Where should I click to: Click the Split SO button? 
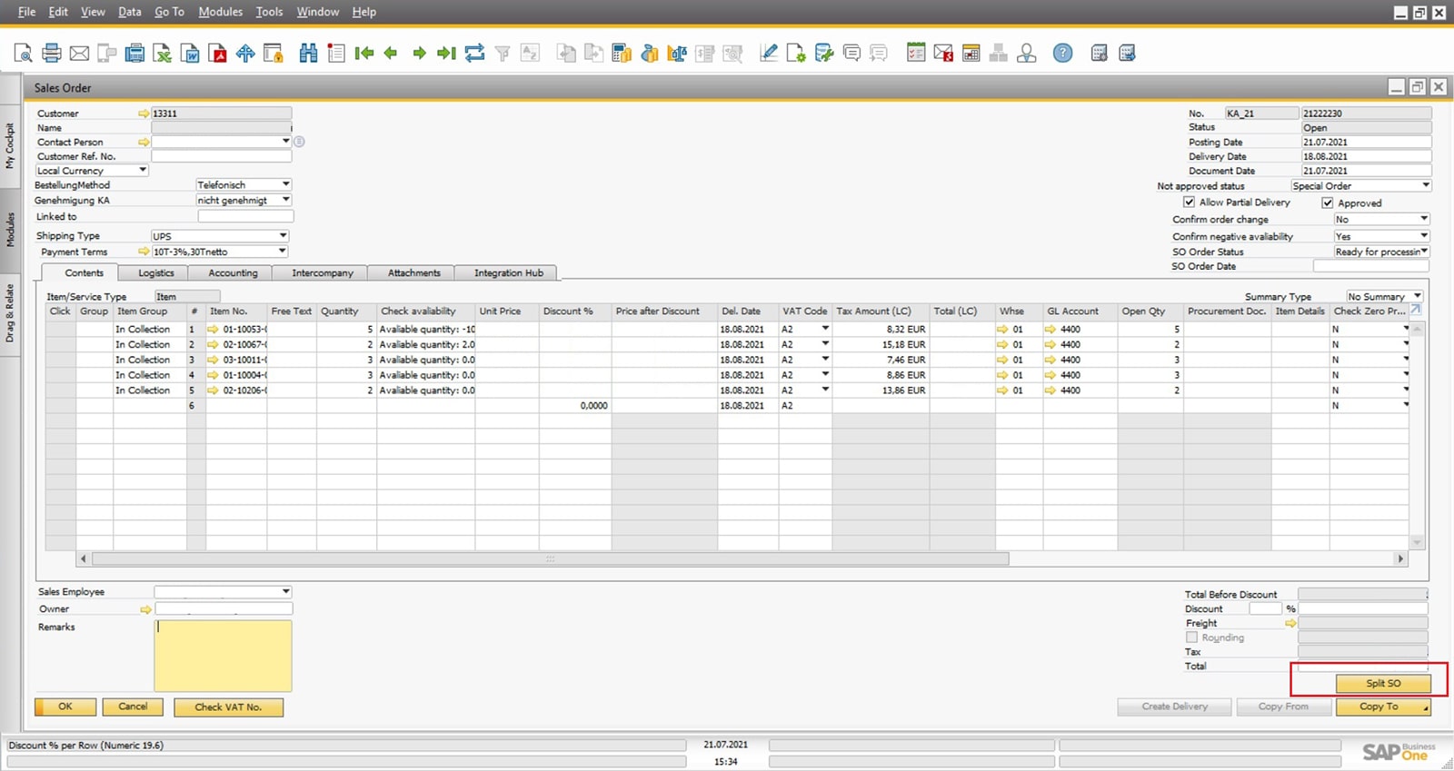(x=1383, y=683)
